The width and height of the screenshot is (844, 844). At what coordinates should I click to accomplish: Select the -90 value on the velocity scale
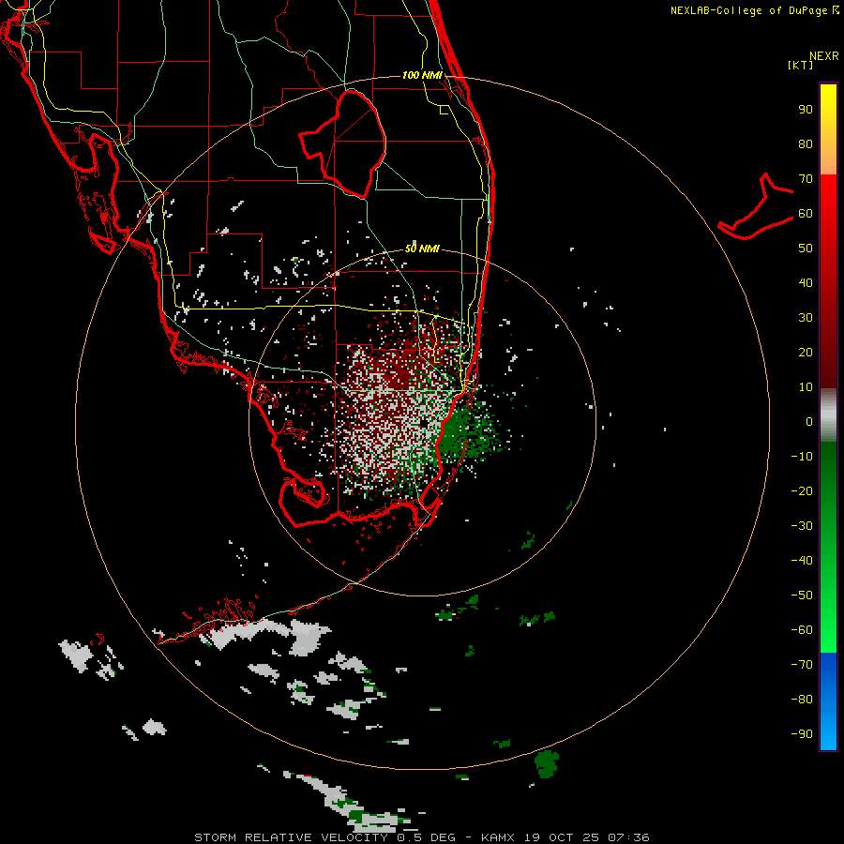click(x=802, y=734)
